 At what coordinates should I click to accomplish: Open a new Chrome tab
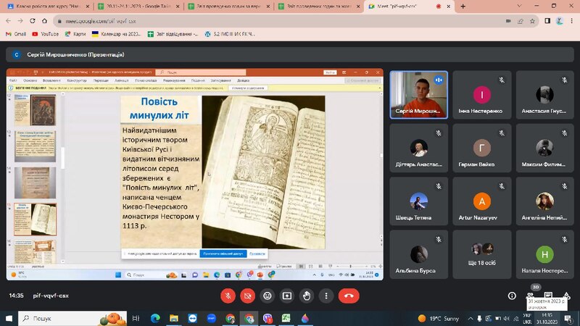click(463, 7)
